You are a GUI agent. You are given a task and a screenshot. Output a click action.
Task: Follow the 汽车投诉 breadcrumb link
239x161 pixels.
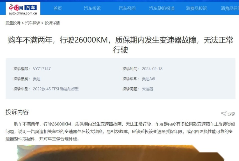[x=33, y=23]
